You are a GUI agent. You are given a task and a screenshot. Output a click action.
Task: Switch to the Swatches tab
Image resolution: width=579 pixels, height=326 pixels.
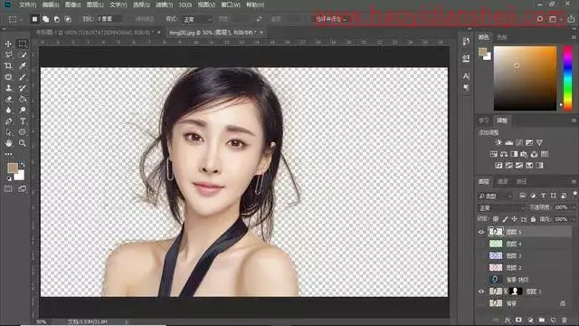[x=502, y=37]
